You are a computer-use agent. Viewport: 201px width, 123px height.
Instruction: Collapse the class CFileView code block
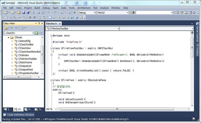pos(51,80)
